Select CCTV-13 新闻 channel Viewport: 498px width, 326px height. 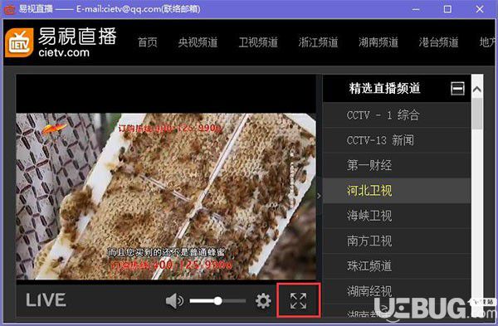click(397, 140)
